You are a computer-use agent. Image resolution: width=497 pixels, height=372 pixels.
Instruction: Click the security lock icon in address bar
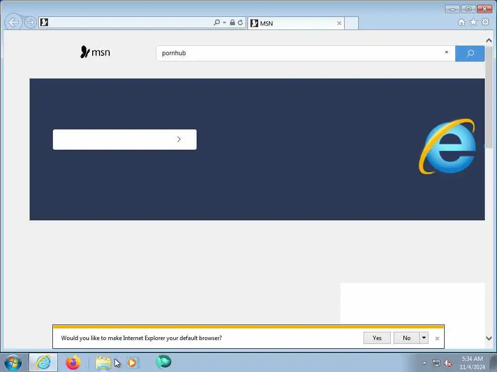232,22
